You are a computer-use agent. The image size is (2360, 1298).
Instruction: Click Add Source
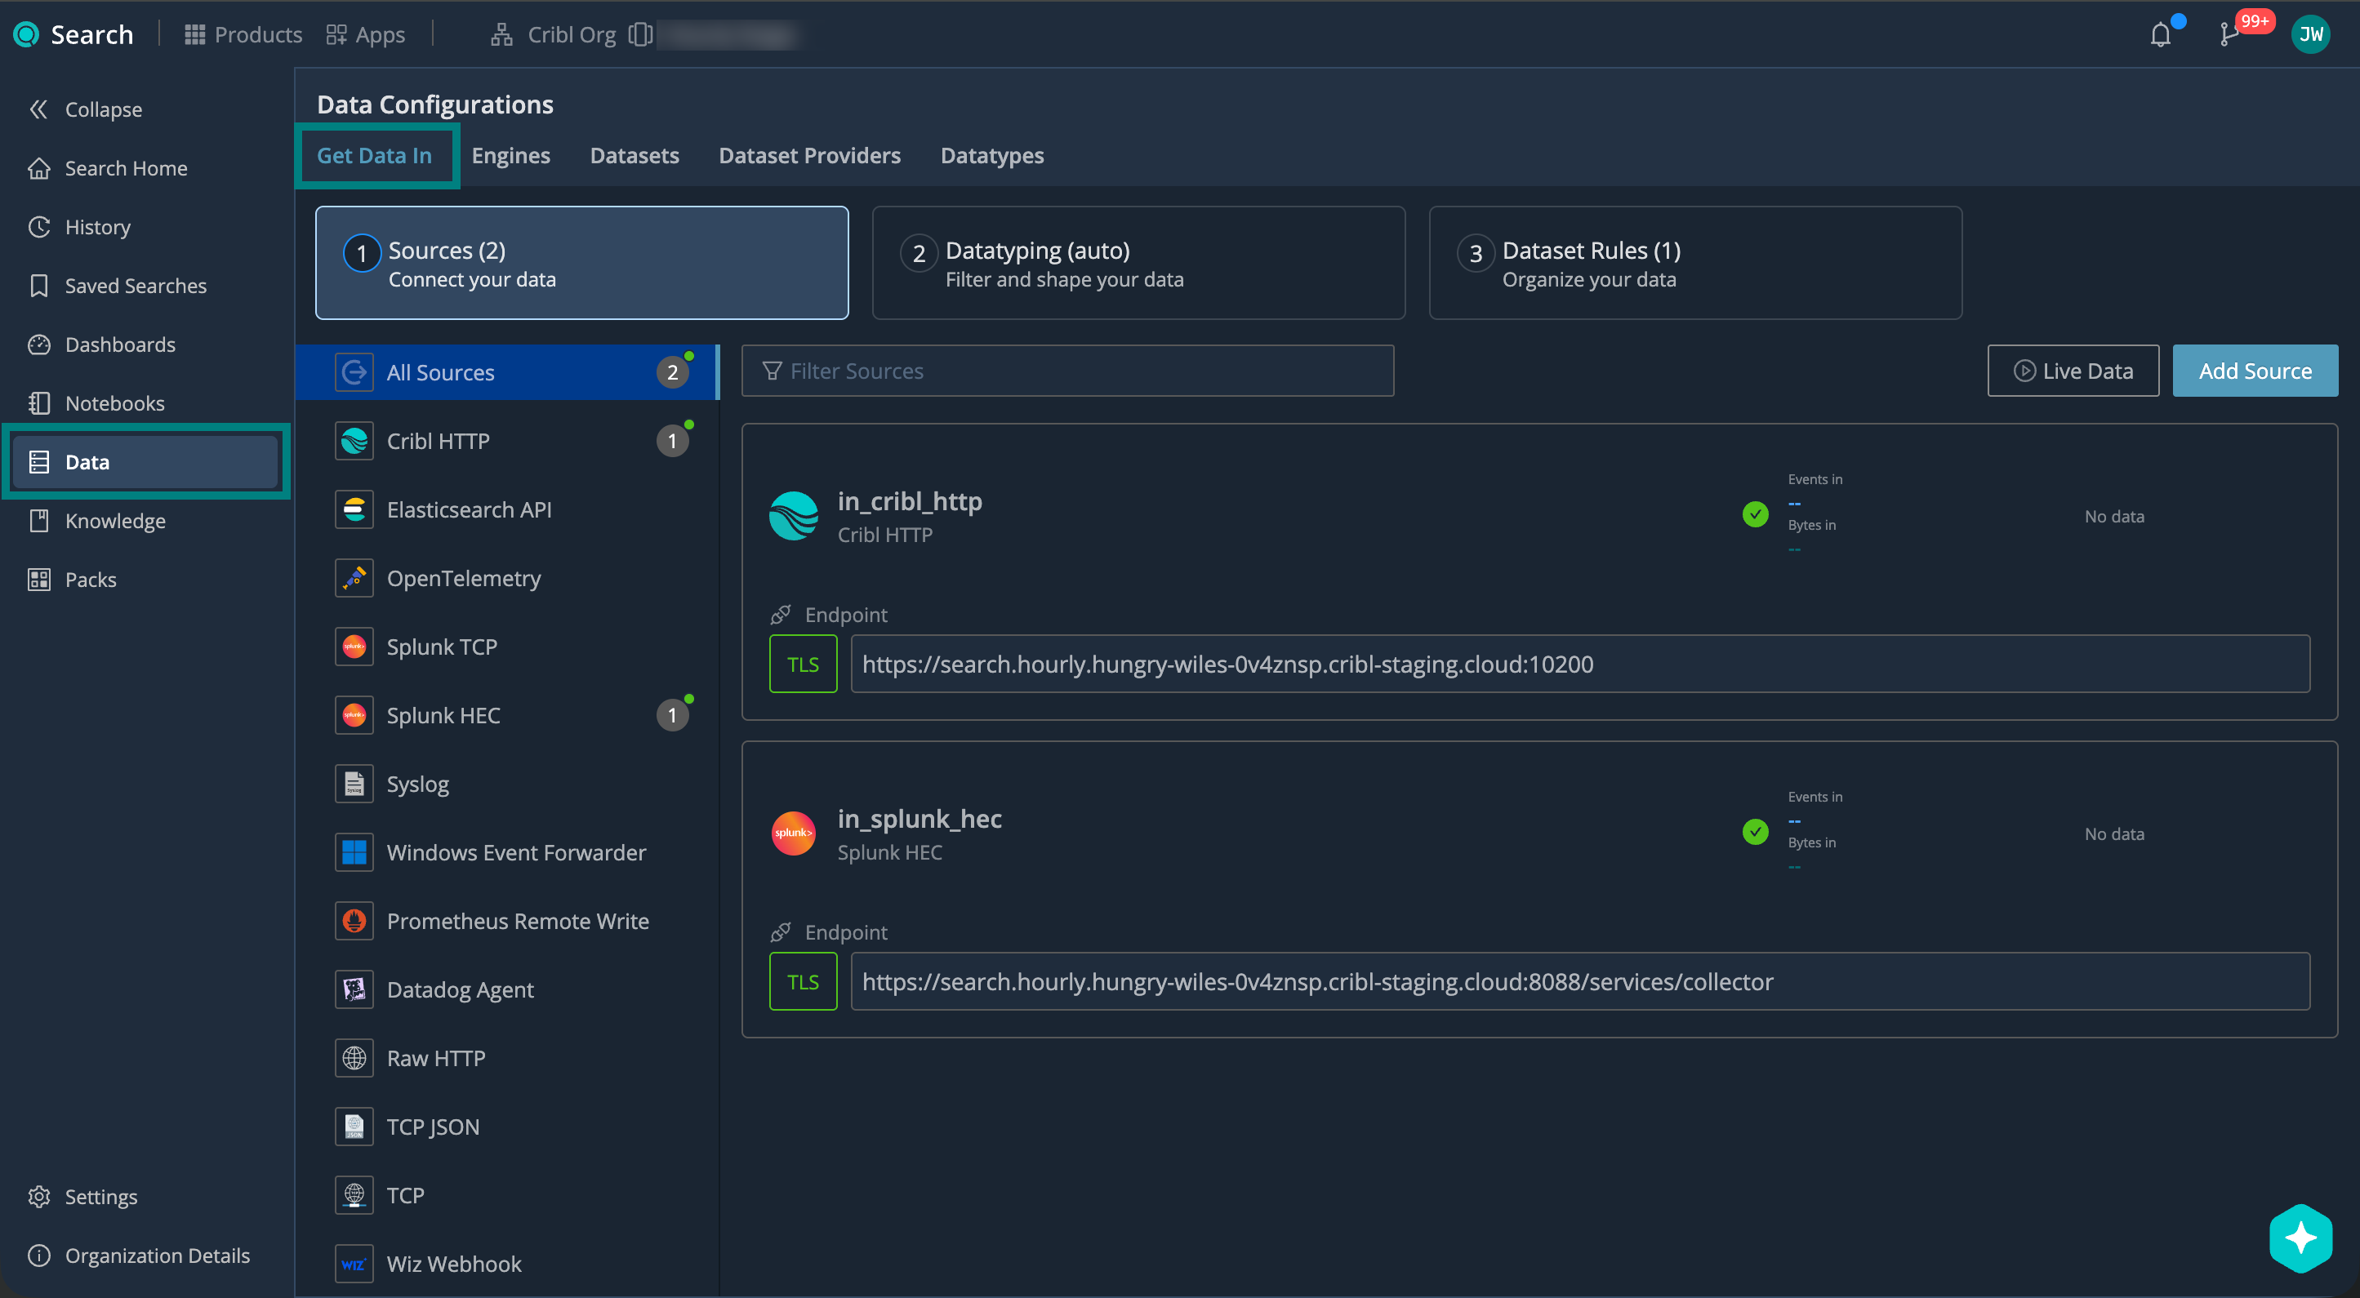click(x=2255, y=370)
